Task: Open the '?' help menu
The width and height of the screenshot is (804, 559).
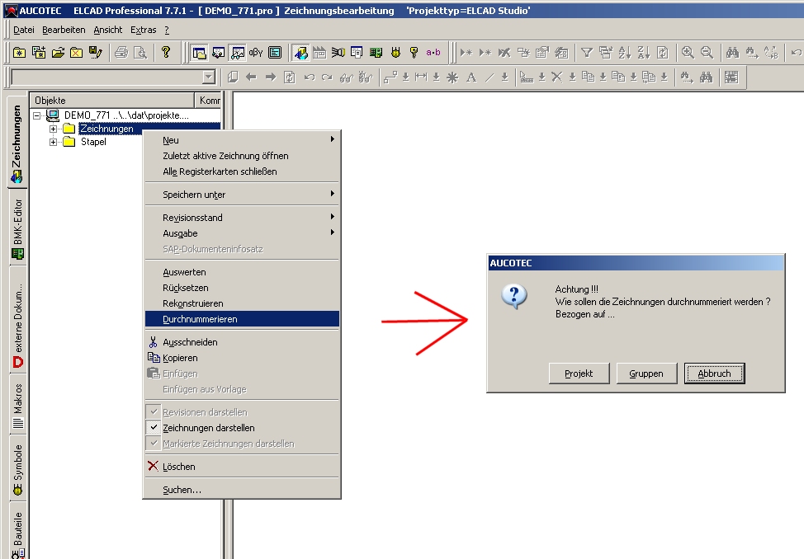Action: click(167, 30)
